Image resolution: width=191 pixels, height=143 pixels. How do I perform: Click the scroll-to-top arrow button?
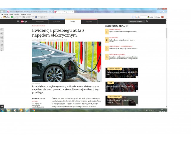2,106
